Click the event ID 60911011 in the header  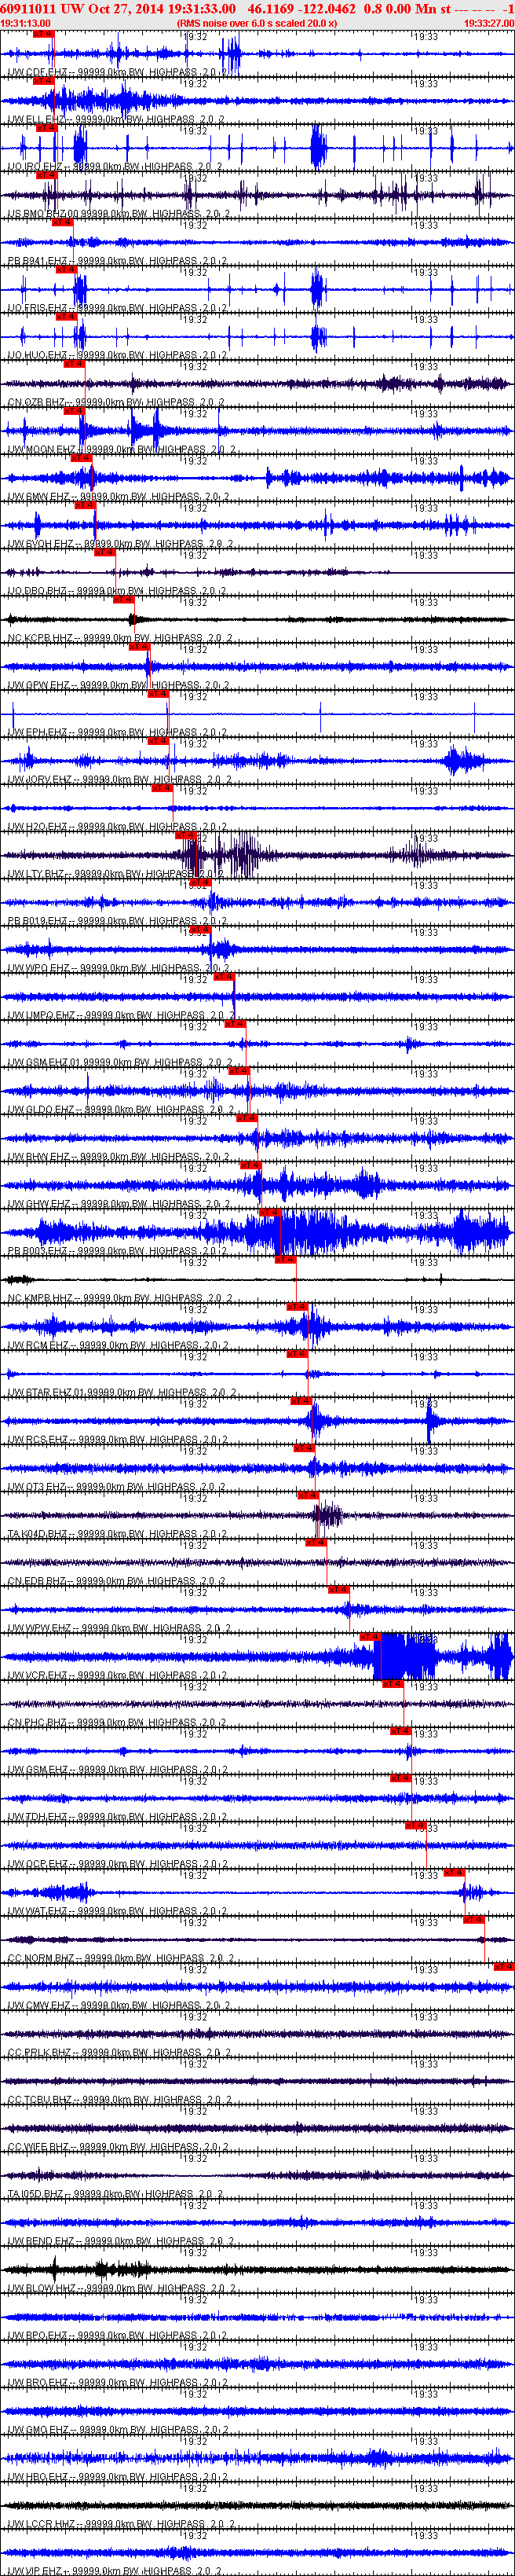28,8
